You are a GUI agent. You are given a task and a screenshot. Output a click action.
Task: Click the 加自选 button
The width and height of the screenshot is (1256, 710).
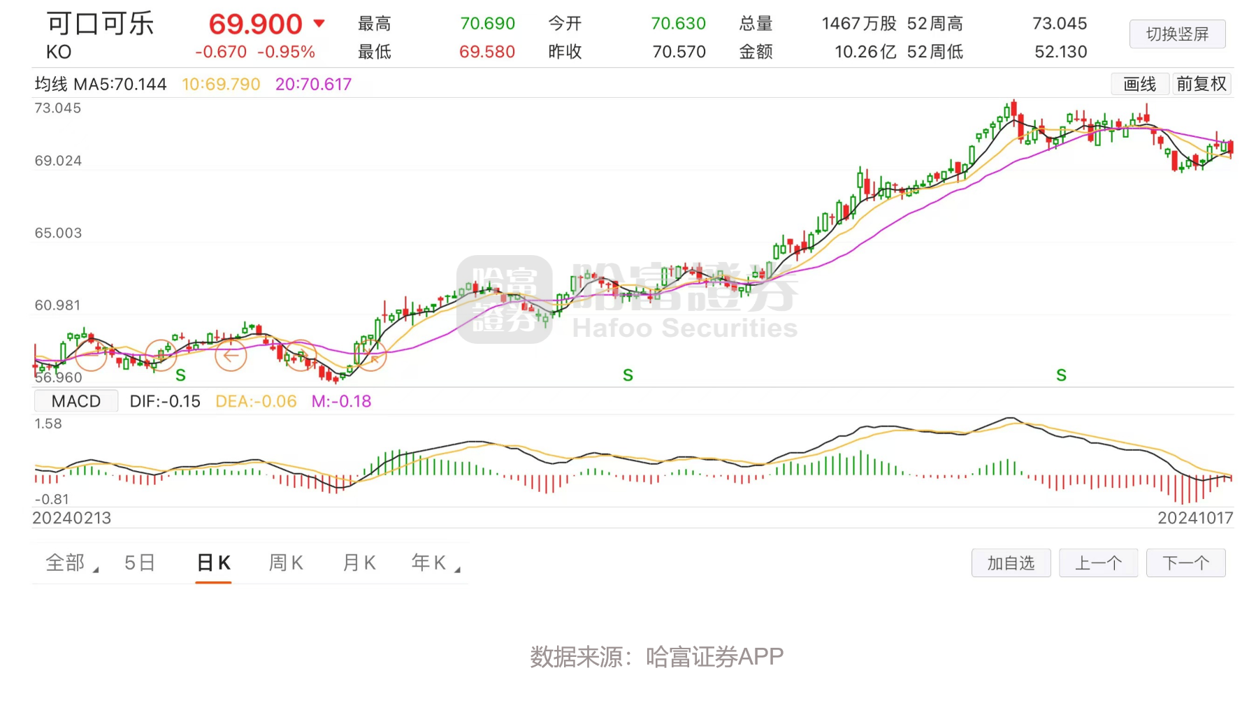(x=1011, y=563)
